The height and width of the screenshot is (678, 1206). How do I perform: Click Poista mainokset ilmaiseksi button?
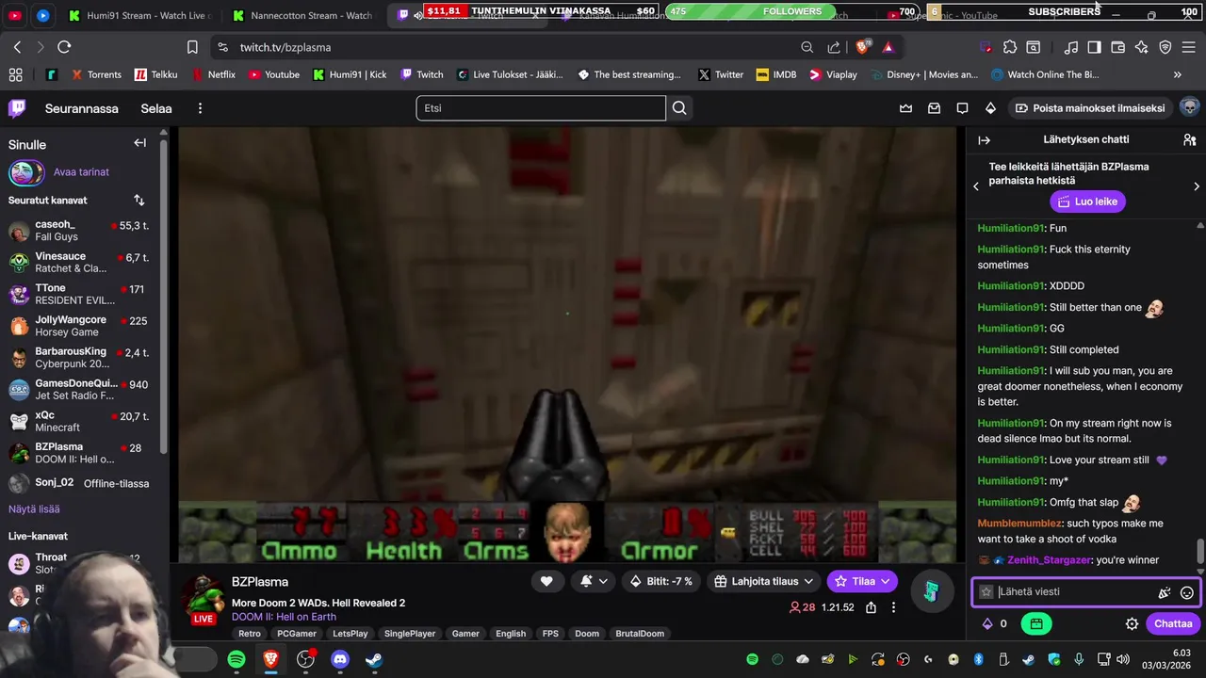coord(1089,108)
